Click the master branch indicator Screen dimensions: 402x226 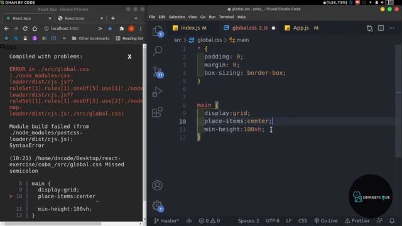pyautogui.click(x=166, y=220)
